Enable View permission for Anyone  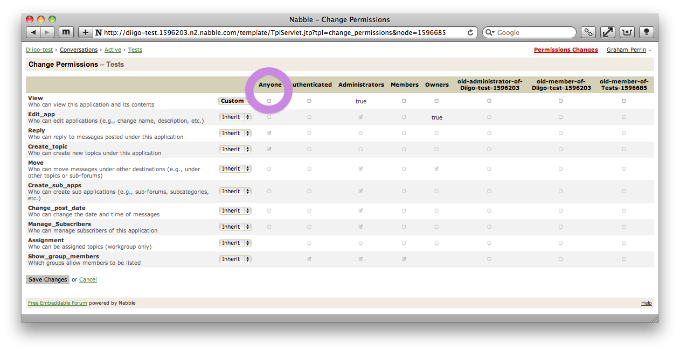pos(269,101)
